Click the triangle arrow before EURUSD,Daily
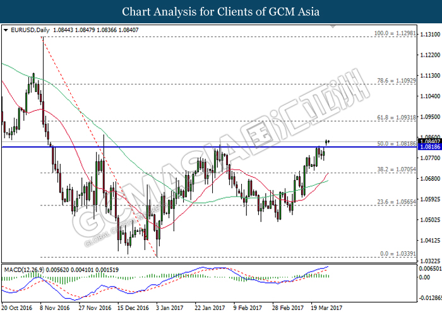Image resolution: width=442 pixels, height=315 pixels. 6,30
